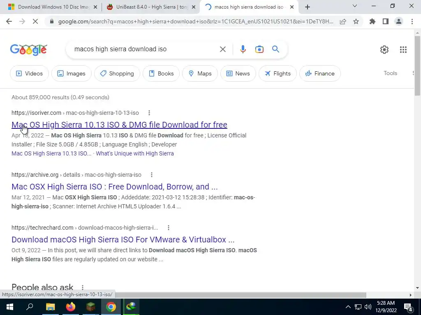Open the Internet Download Manager taskbar icon
Viewport: 421px width, 315px height.
click(131, 307)
